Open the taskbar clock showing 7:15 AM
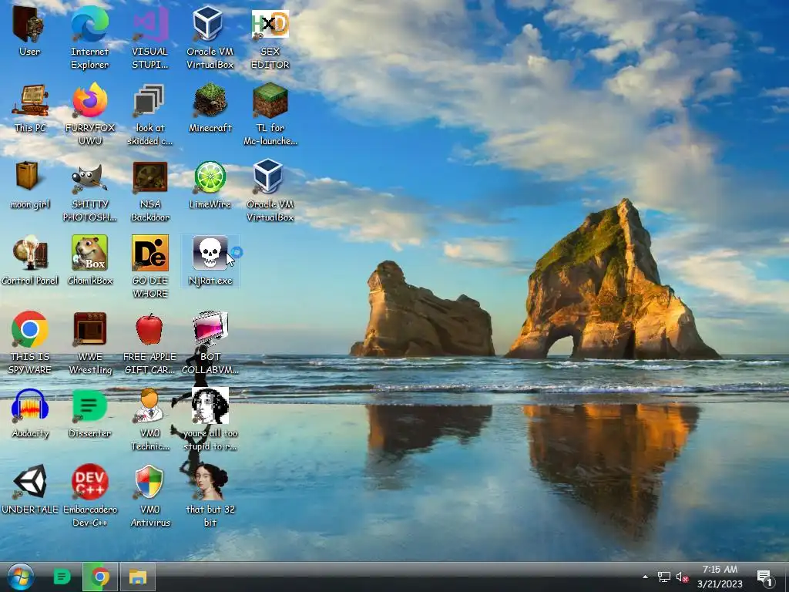Viewport: 789px width, 592px height. pyautogui.click(x=720, y=577)
